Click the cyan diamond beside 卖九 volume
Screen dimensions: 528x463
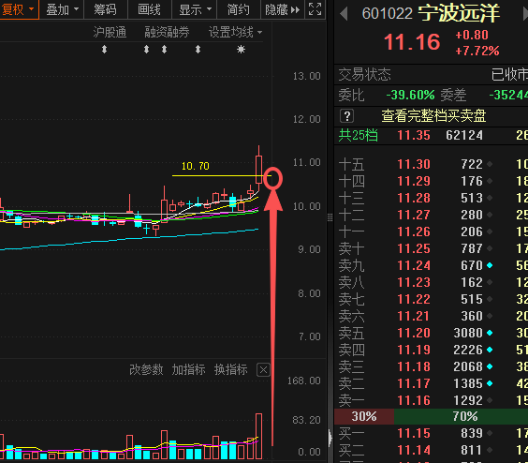490,265
